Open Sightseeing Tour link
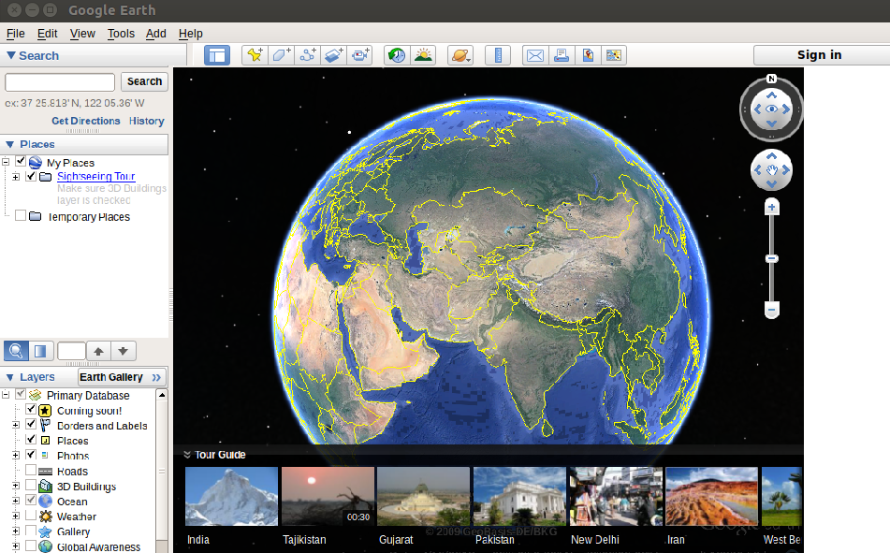The width and height of the screenshot is (890, 553). click(x=95, y=176)
